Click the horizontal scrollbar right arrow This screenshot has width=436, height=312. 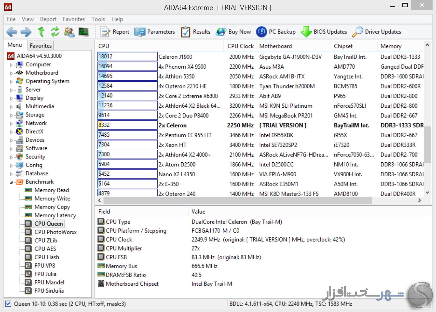(x=420, y=200)
